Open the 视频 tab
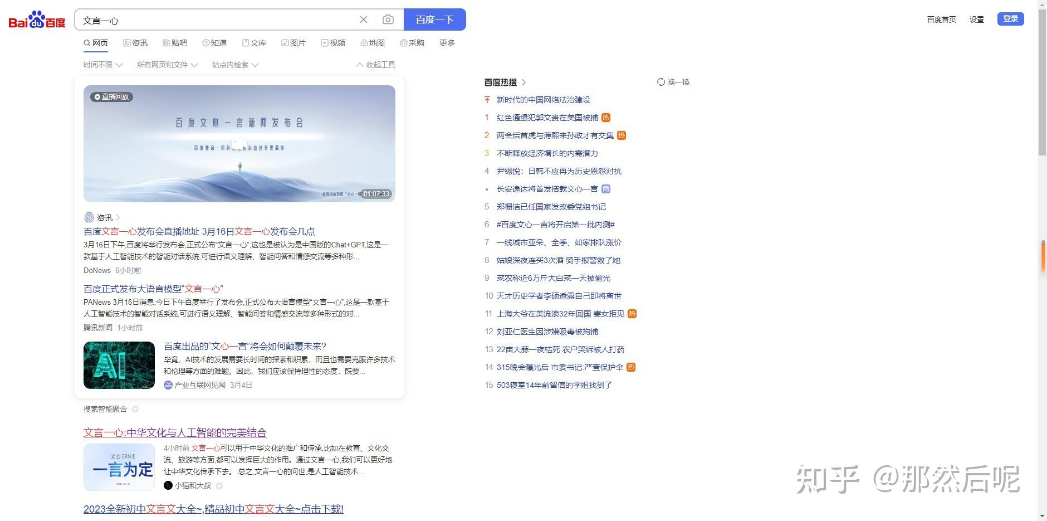 tap(333, 43)
